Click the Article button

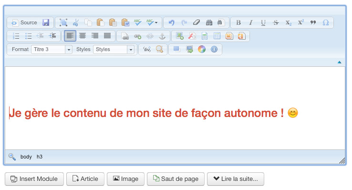[x=85, y=179]
